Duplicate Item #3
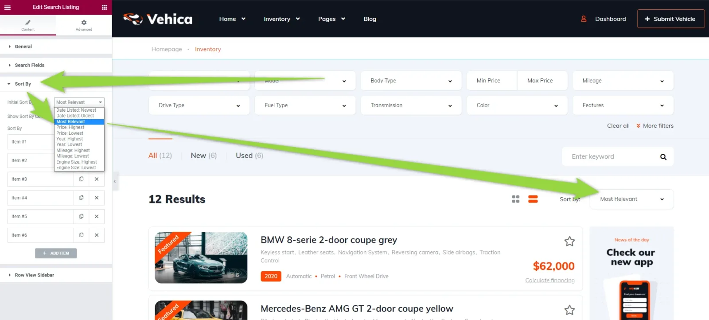709x320 pixels. click(81, 179)
